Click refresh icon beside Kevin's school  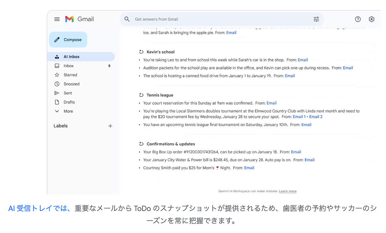tap(141, 52)
